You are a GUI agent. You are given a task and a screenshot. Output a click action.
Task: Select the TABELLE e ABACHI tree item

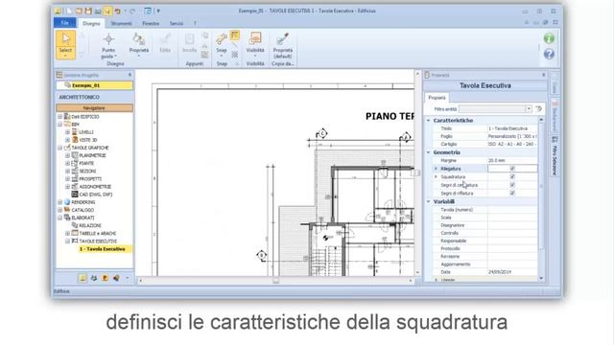(x=98, y=234)
